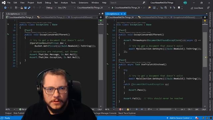
Task: Open the Extensions menu
Action: click(x=84, y=3)
